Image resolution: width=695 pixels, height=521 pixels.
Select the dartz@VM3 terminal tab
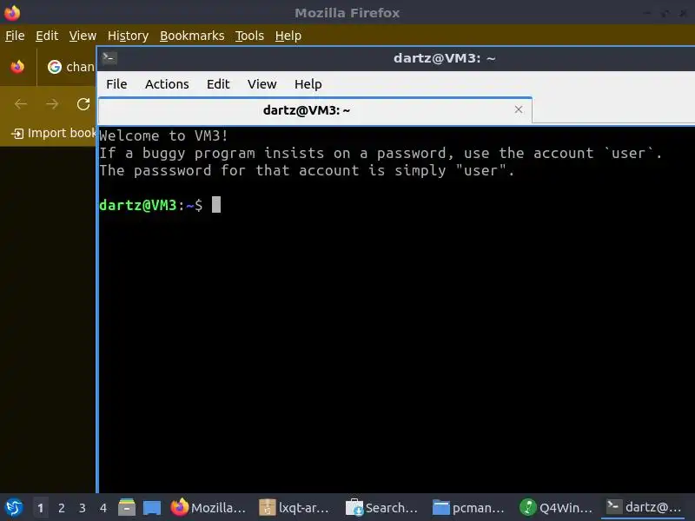click(x=314, y=110)
